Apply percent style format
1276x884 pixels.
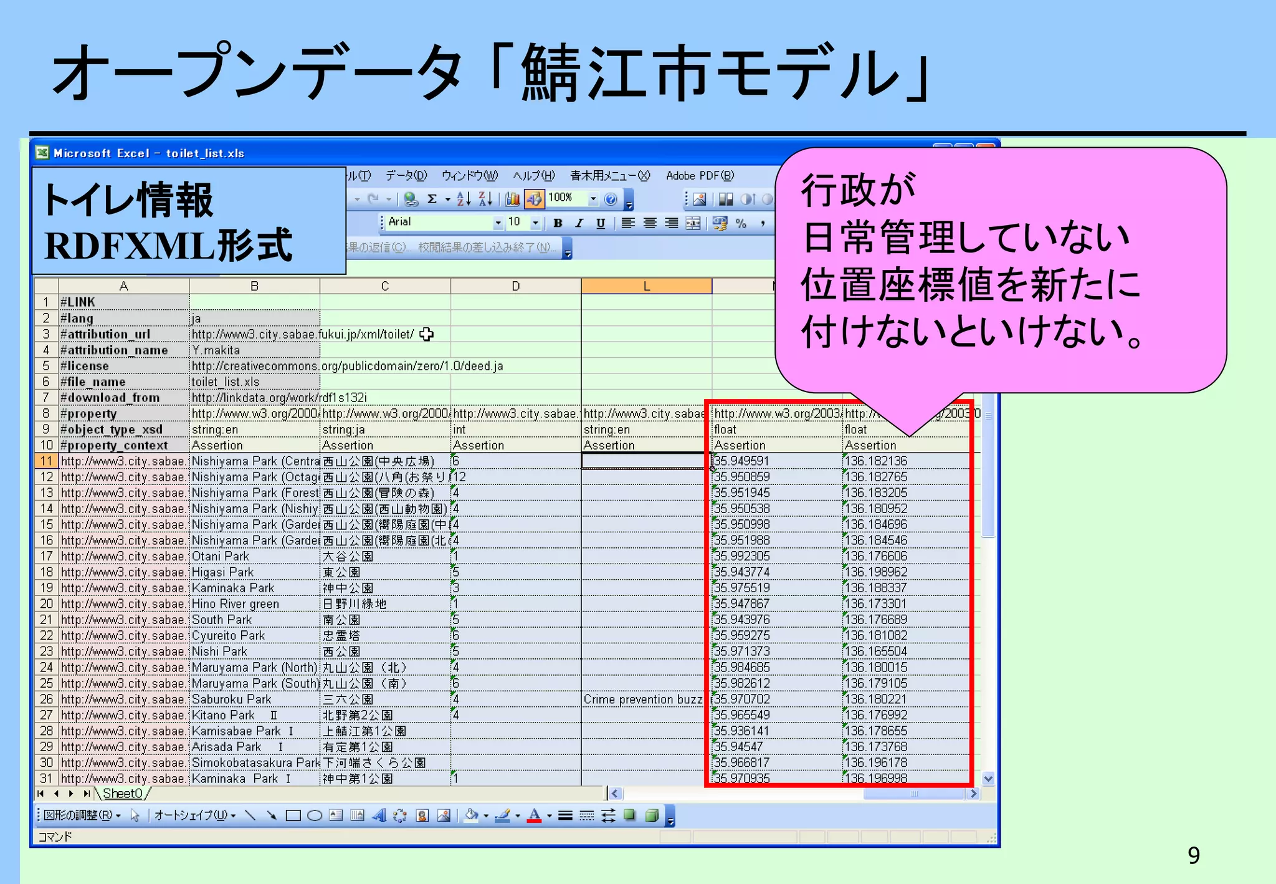[741, 223]
